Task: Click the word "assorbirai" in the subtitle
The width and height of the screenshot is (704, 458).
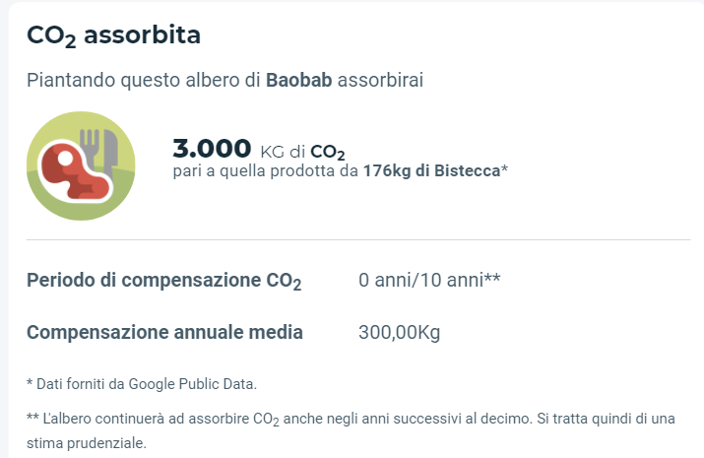Action: 380,80
